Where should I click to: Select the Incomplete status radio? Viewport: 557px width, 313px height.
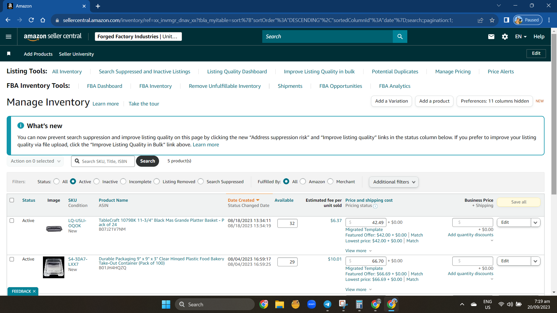[x=123, y=181]
